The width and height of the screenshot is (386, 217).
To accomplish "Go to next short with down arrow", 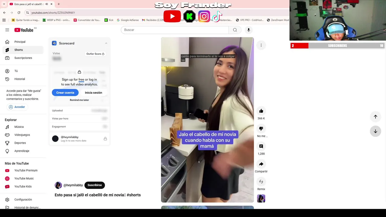I will 375,131.
